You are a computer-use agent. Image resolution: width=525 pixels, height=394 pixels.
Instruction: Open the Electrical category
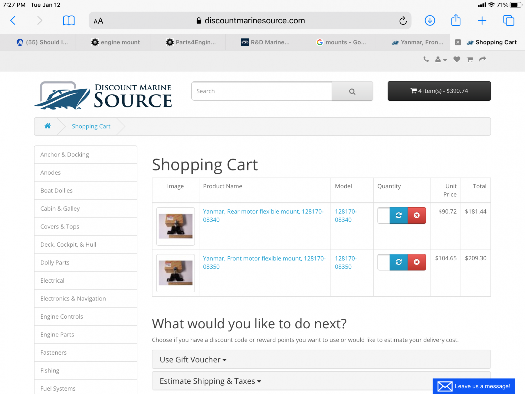[86, 281]
